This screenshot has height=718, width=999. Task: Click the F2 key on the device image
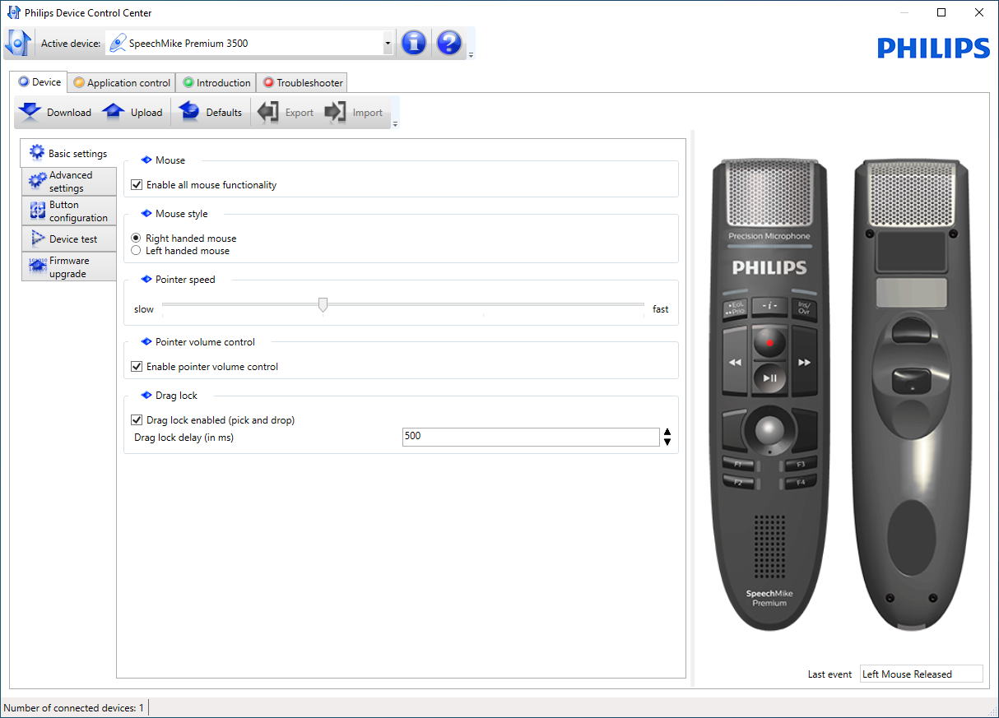(738, 483)
